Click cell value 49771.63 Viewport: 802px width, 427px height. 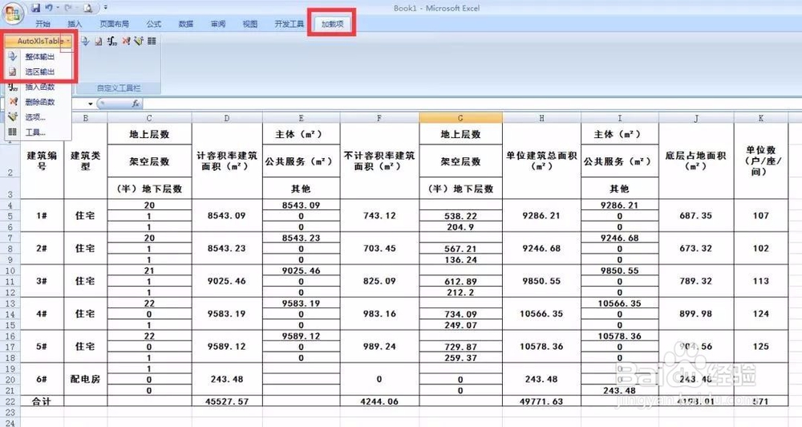(x=541, y=401)
